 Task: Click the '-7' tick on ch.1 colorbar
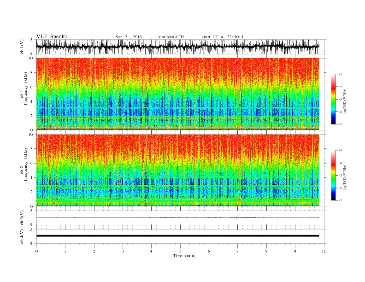pyautogui.click(x=340, y=124)
